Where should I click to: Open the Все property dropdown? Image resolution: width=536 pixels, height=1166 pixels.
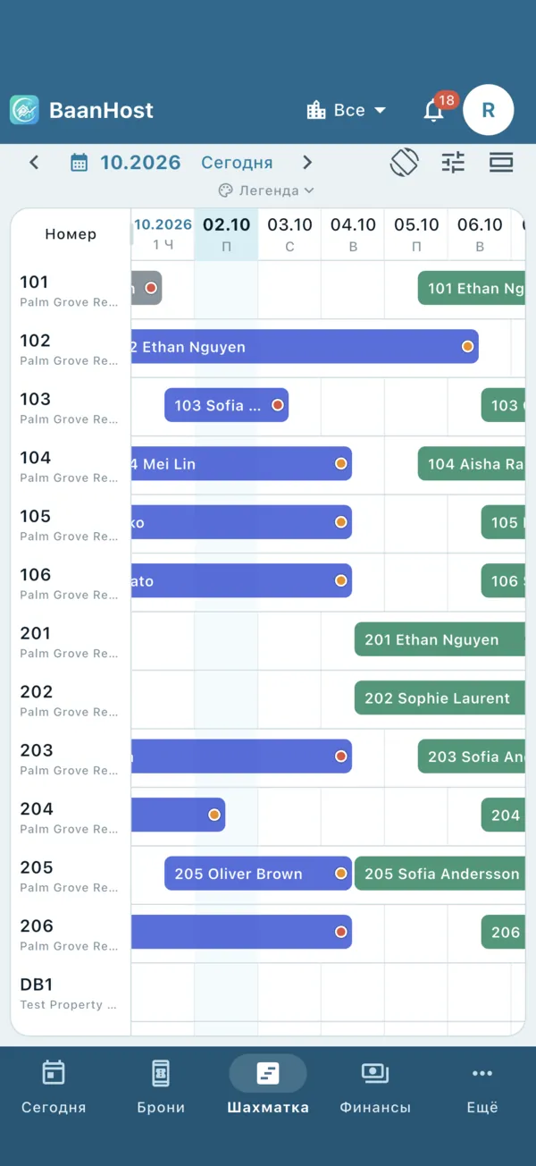(347, 110)
